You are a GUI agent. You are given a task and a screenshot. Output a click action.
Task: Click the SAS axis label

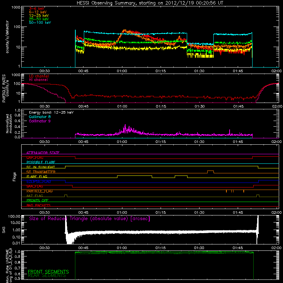coord(4,230)
